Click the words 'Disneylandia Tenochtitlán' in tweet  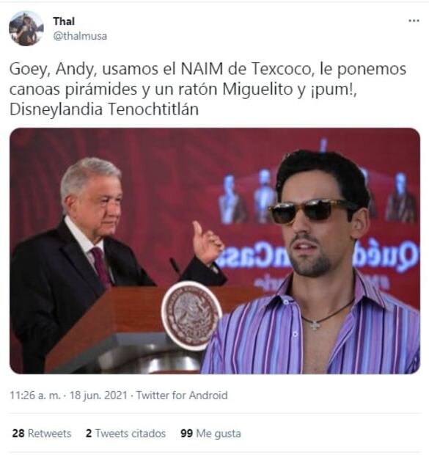click(x=104, y=109)
